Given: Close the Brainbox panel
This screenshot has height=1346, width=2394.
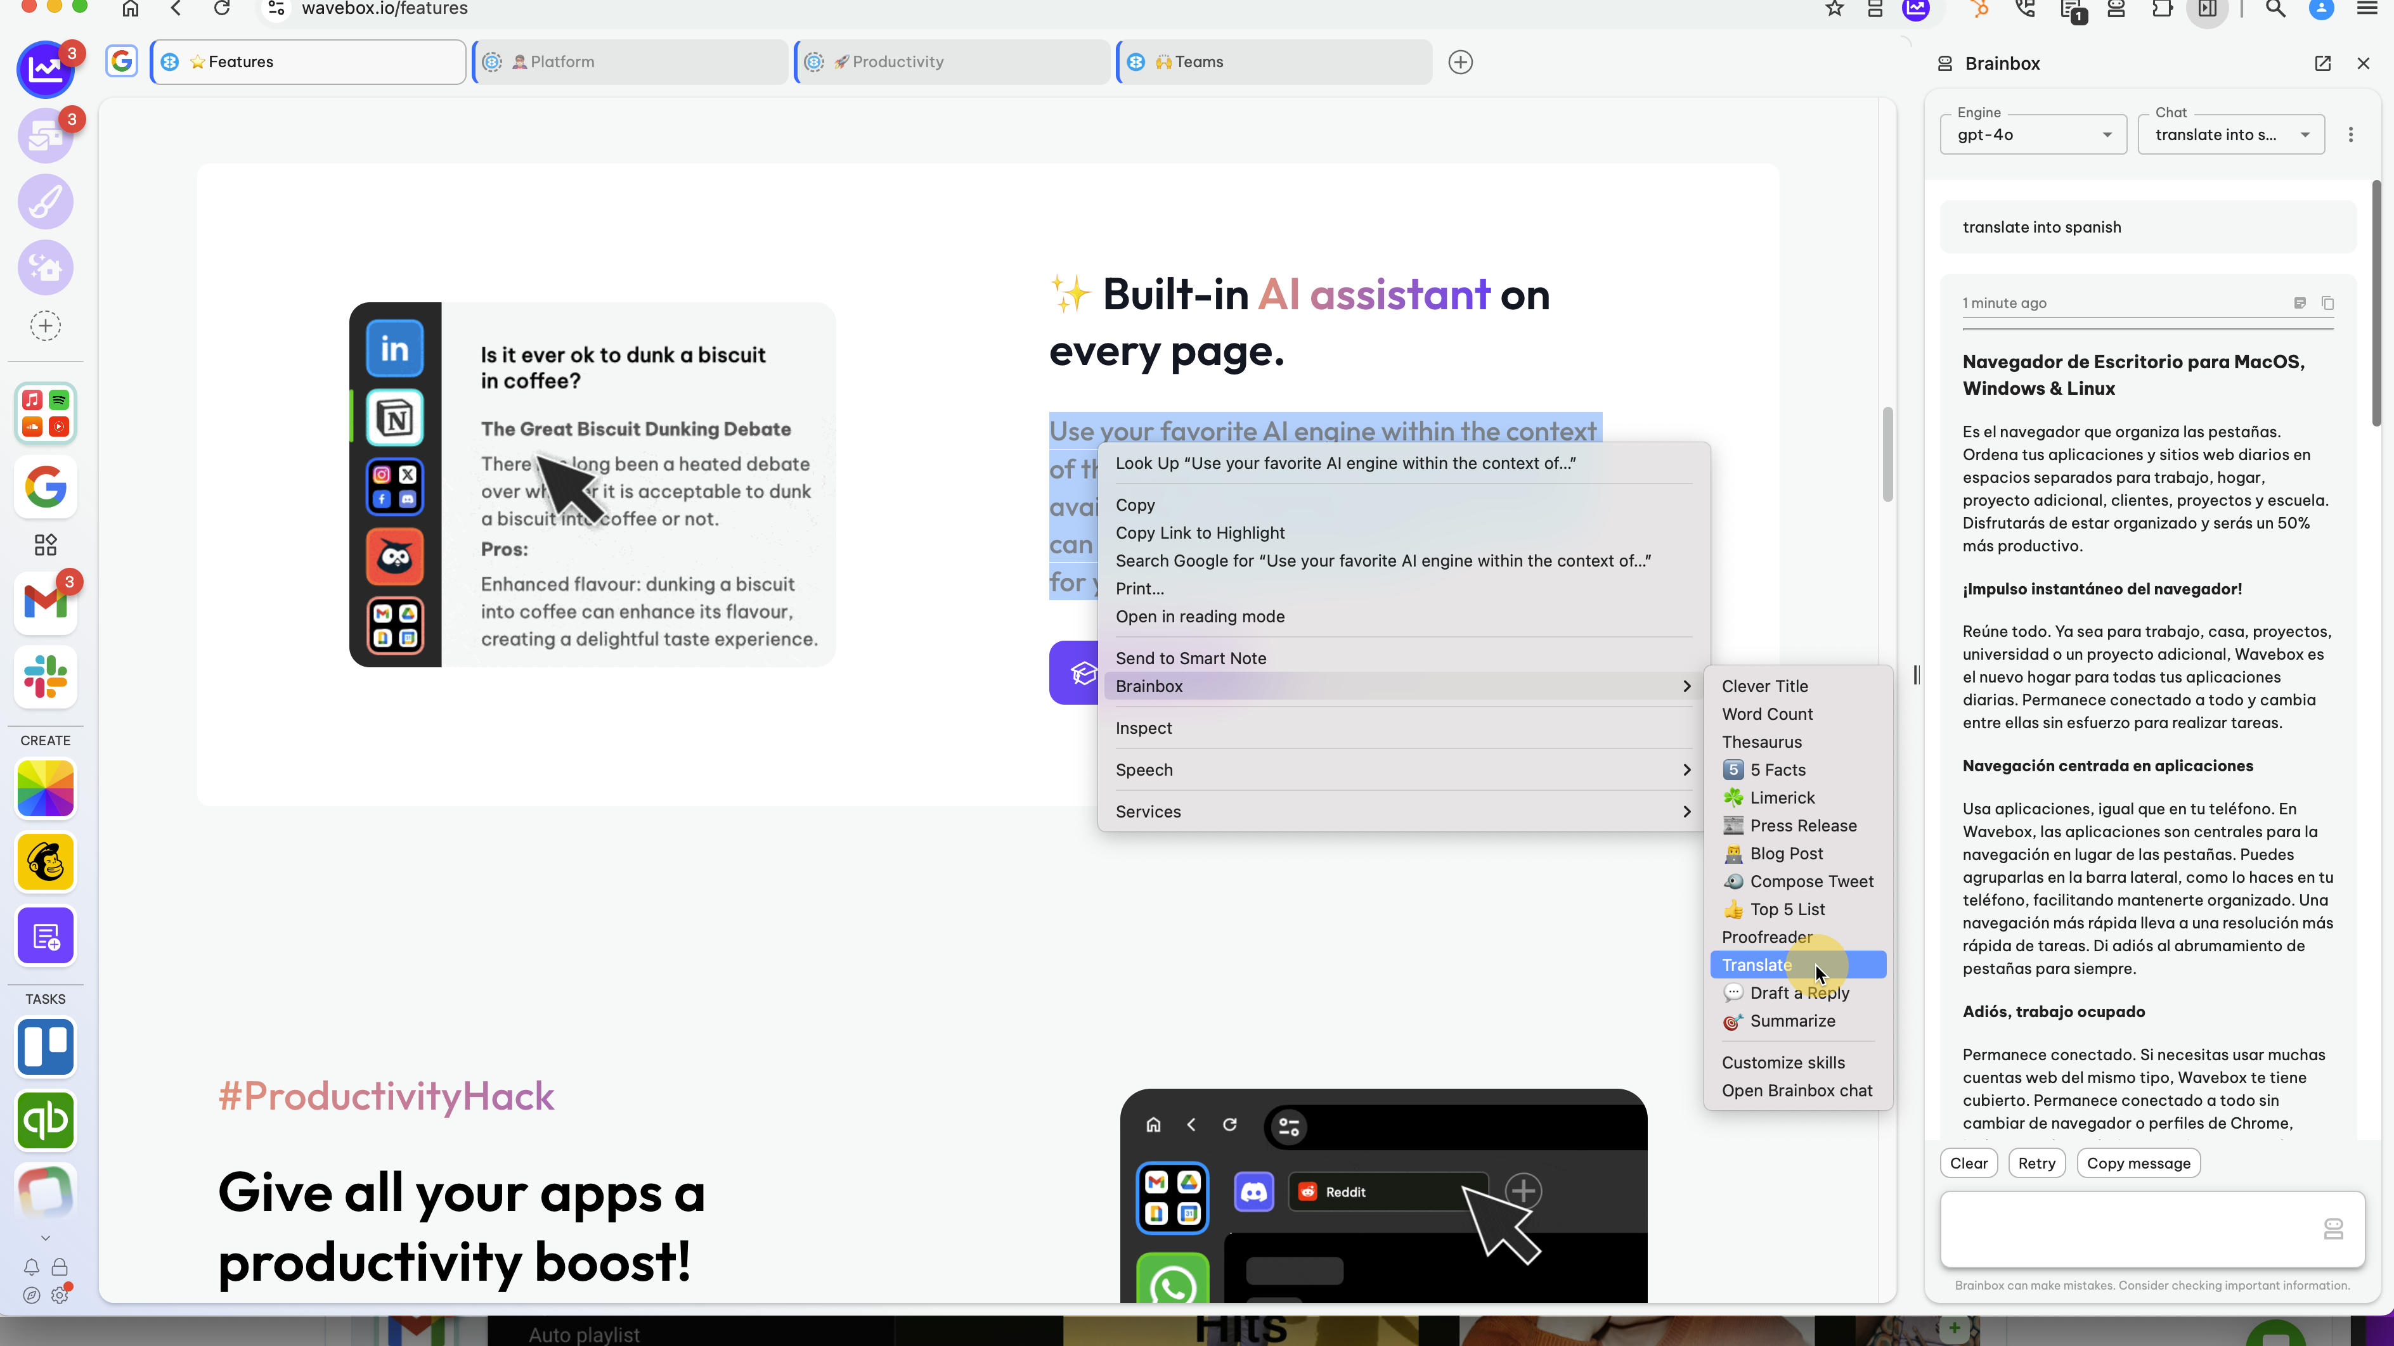Looking at the screenshot, I should [2364, 63].
